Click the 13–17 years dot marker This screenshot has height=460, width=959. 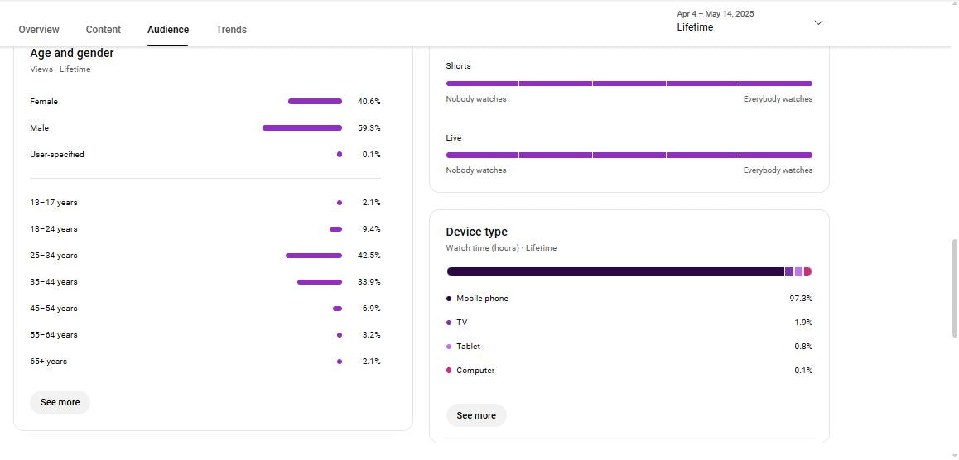(340, 203)
